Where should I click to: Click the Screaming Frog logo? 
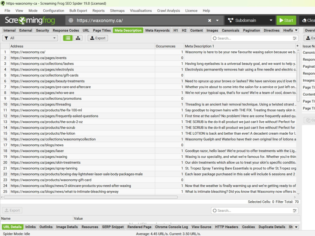tap(30, 20)
